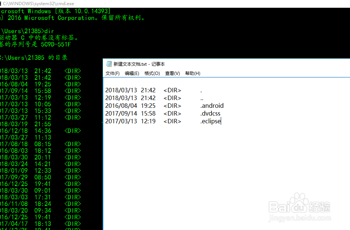Image resolution: width=350 pixels, height=230 pixels.
Task: Open the 帮助(H) menu in Notepad
Action: click(x=192, y=73)
